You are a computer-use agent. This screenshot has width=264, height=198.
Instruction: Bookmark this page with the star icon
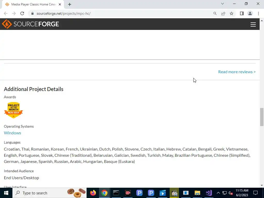[x=232, y=13]
